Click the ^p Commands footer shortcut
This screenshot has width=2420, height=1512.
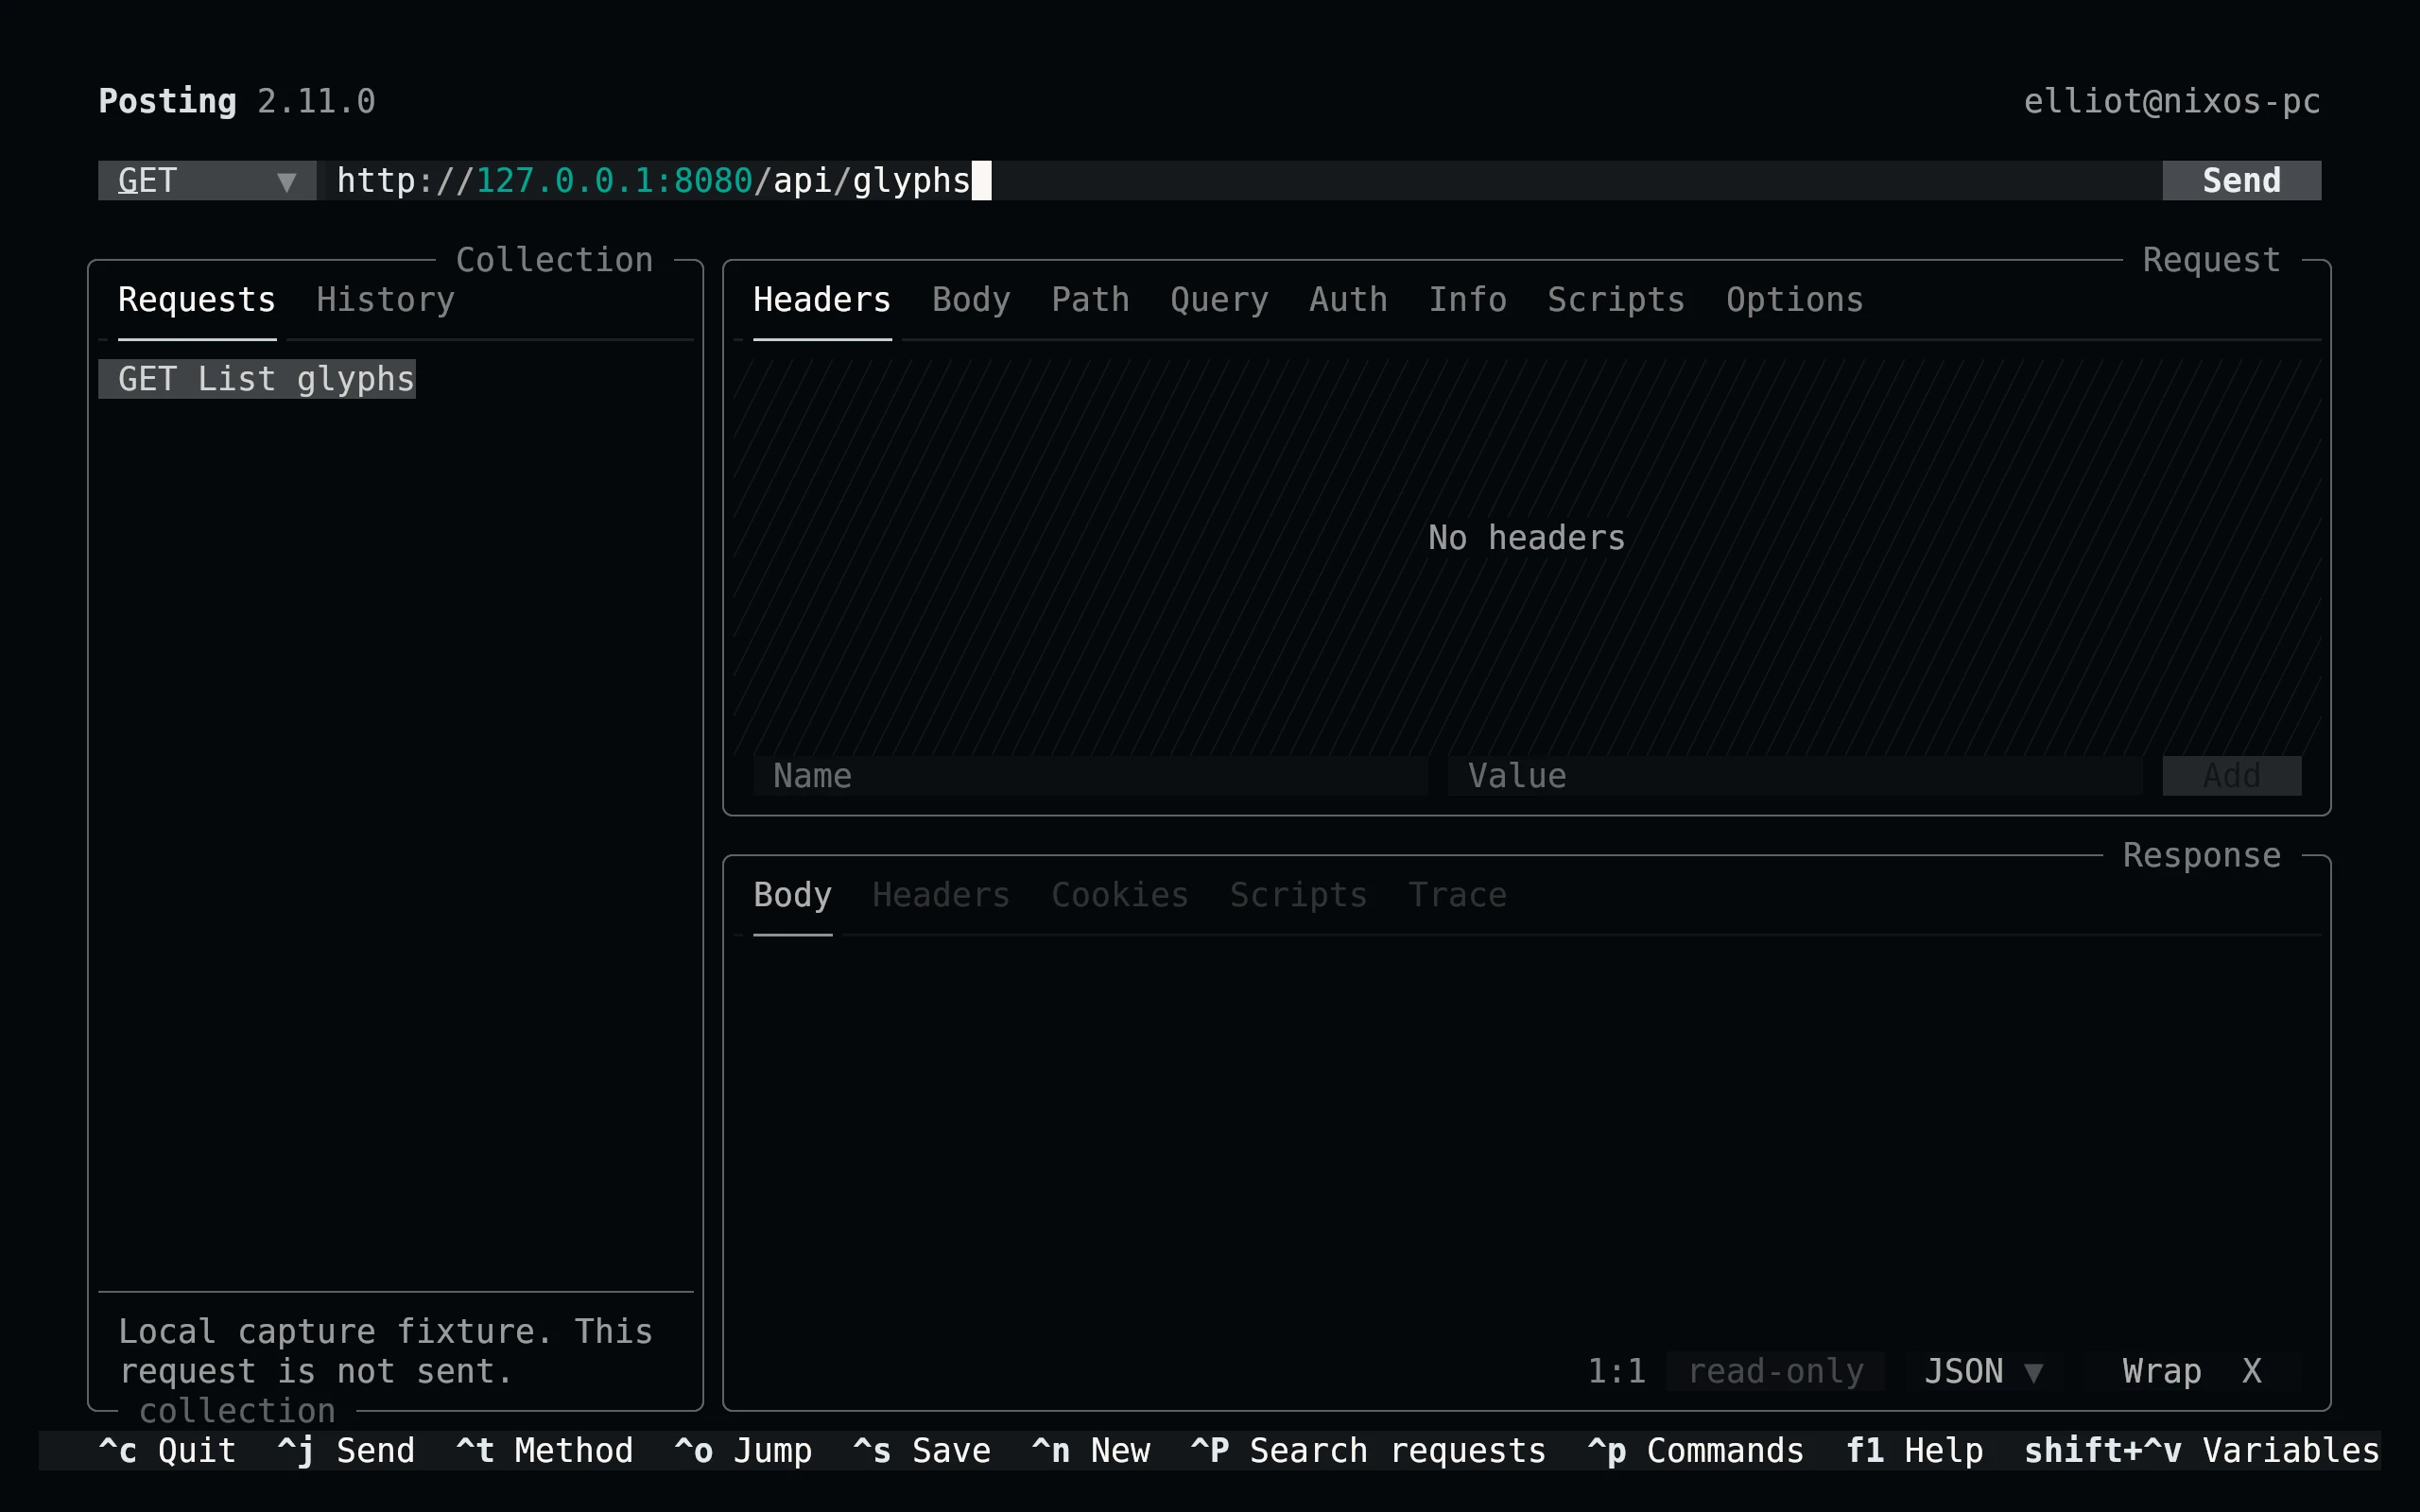click(1696, 1450)
